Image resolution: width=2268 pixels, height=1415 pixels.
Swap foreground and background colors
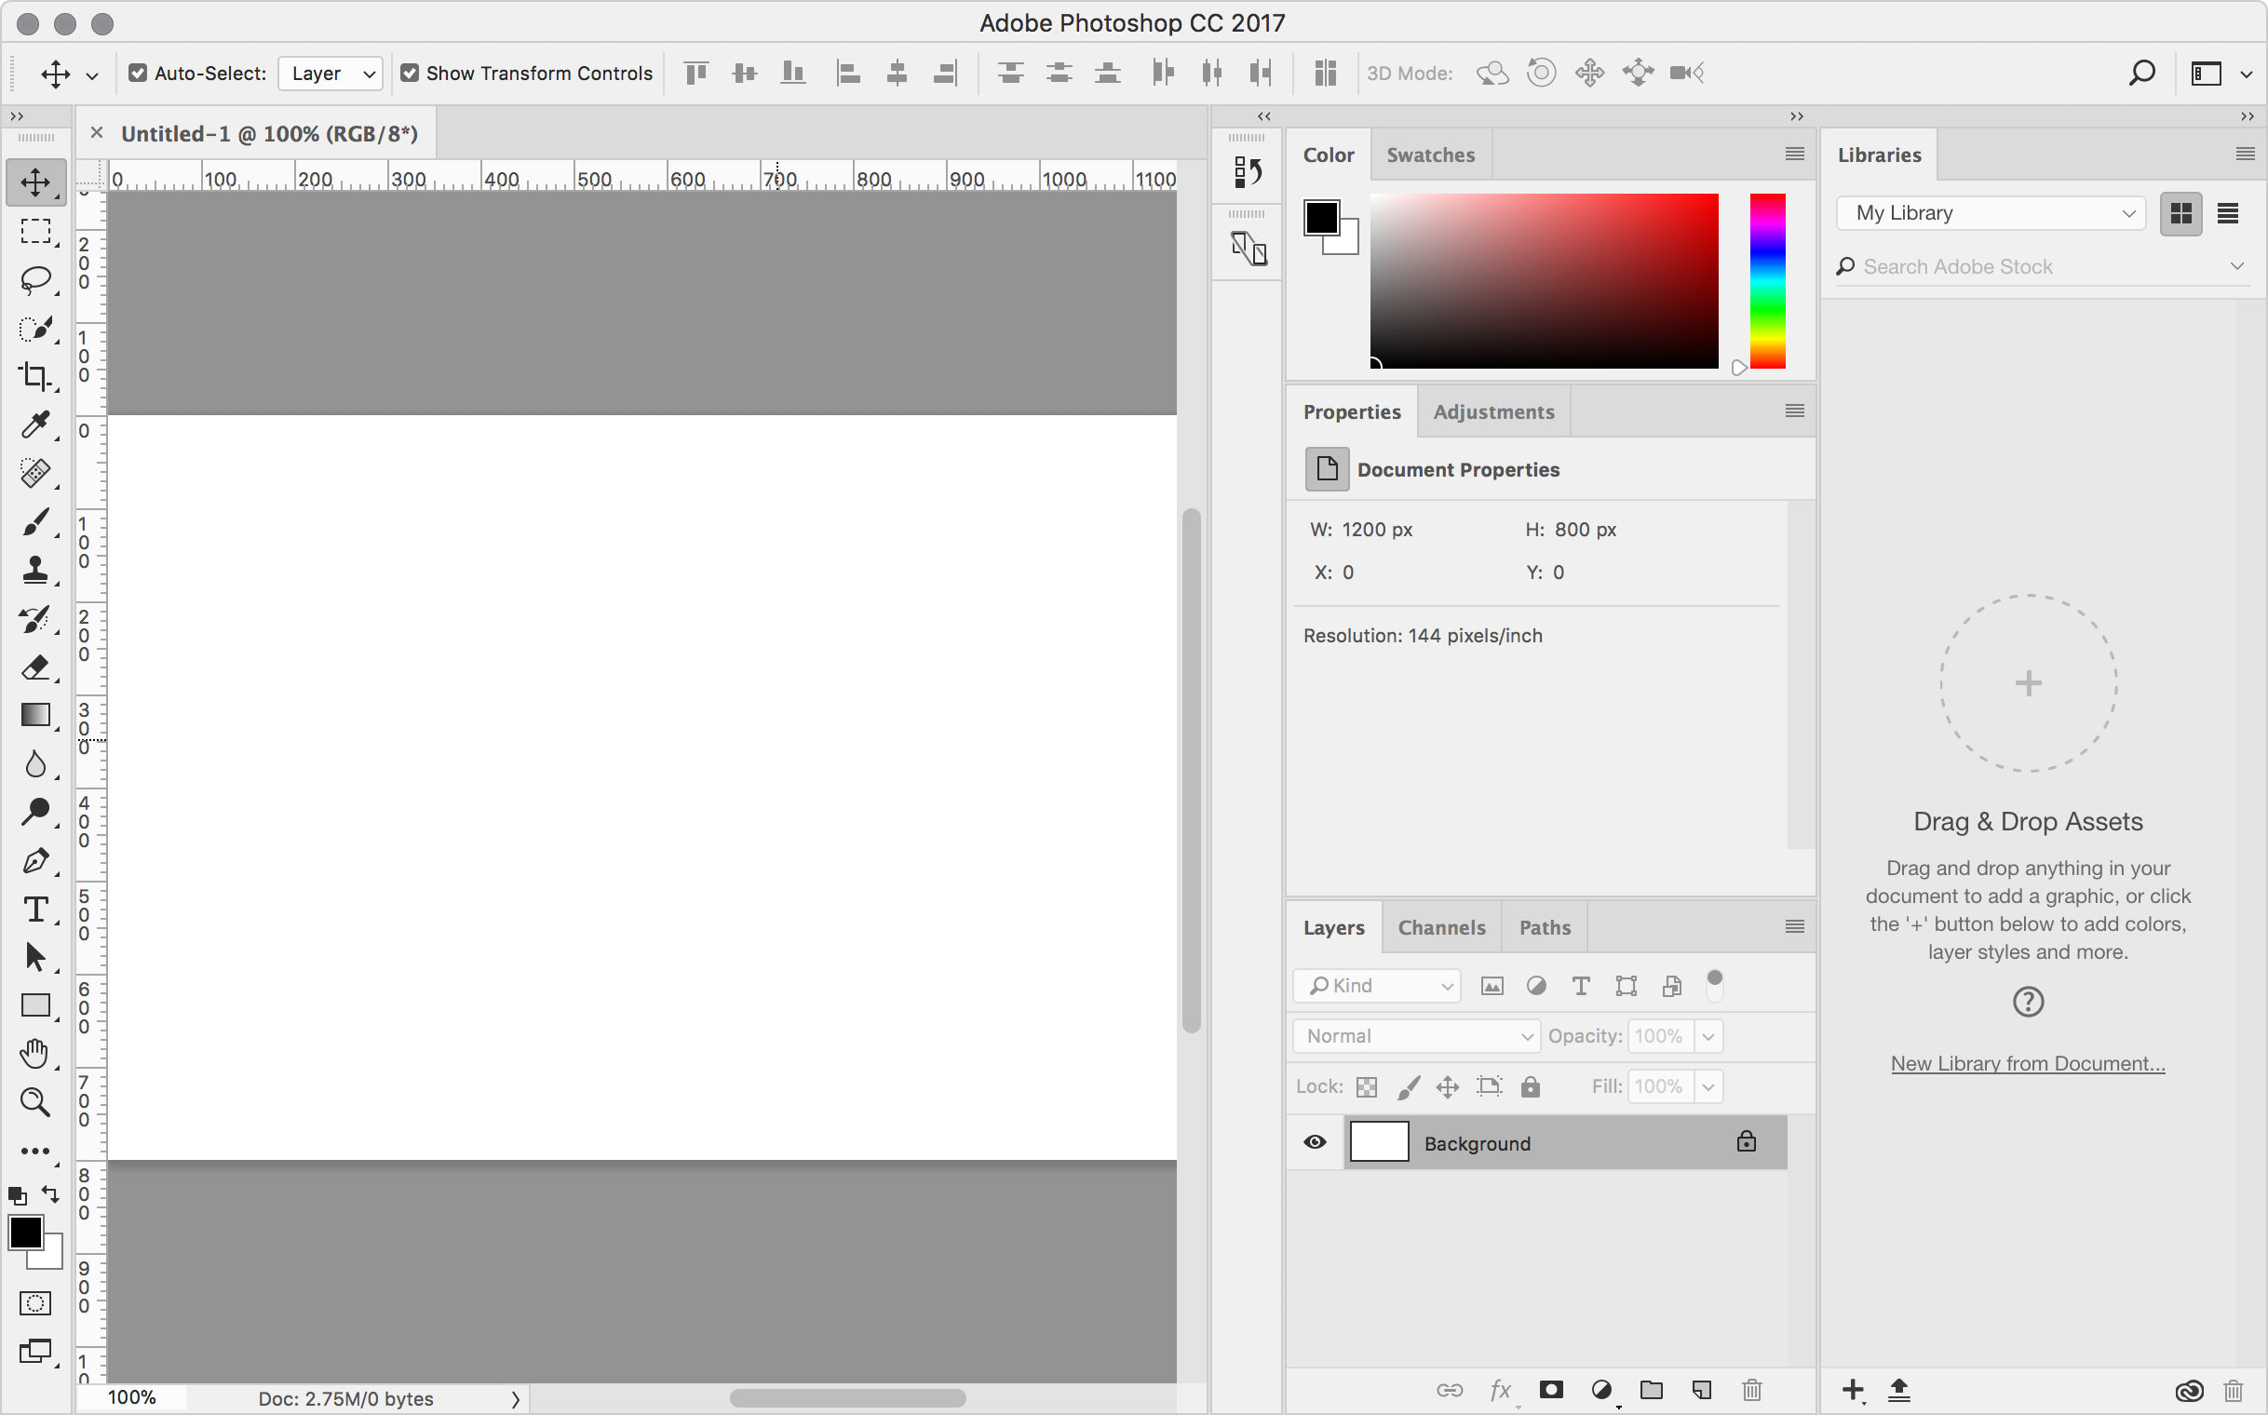tap(50, 1195)
